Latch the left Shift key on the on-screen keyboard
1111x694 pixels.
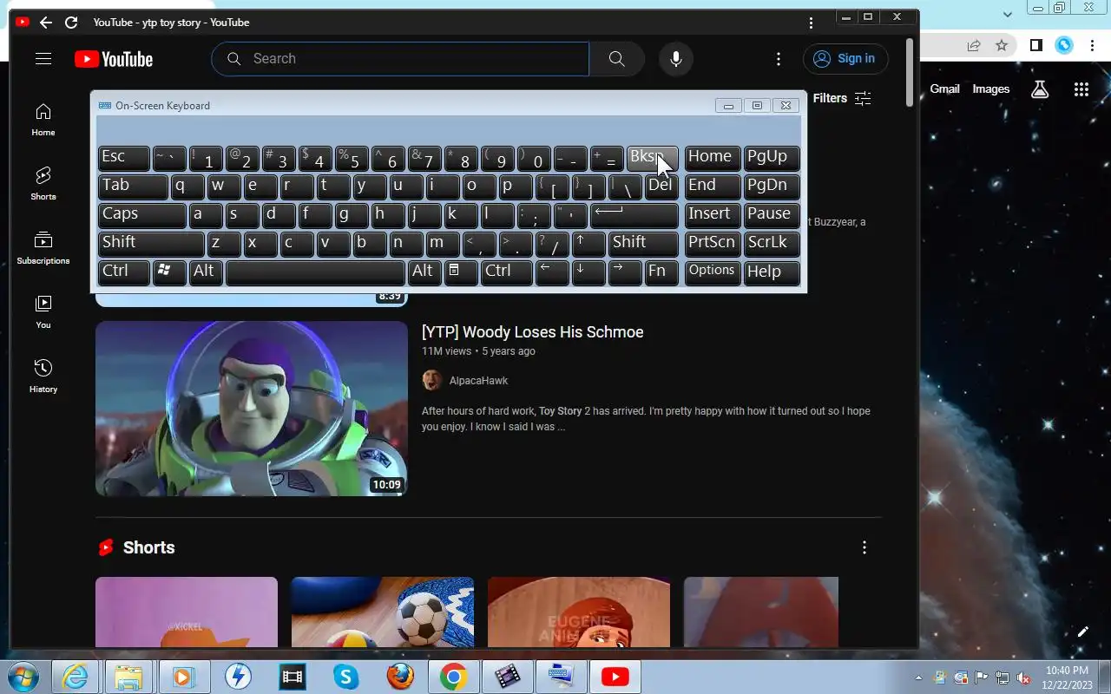click(151, 244)
